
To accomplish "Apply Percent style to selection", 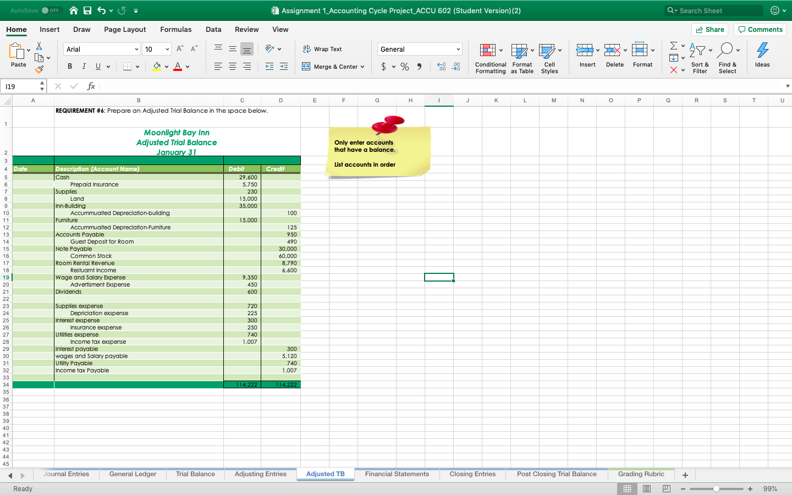I will (405, 66).
